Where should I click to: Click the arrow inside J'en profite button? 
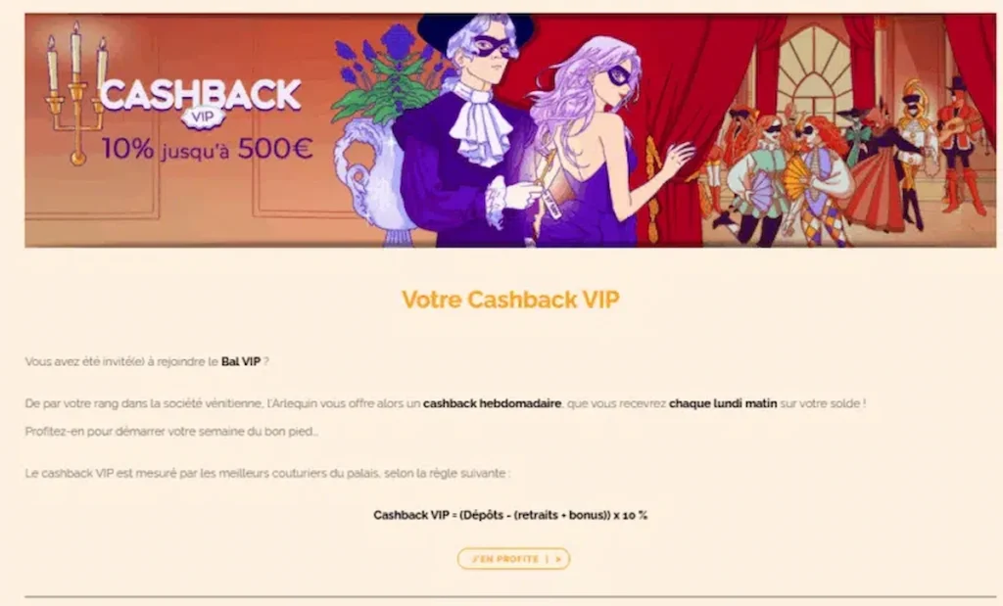coord(558,559)
